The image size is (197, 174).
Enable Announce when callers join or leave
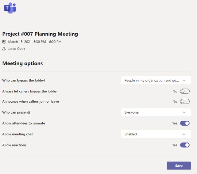click(185, 101)
